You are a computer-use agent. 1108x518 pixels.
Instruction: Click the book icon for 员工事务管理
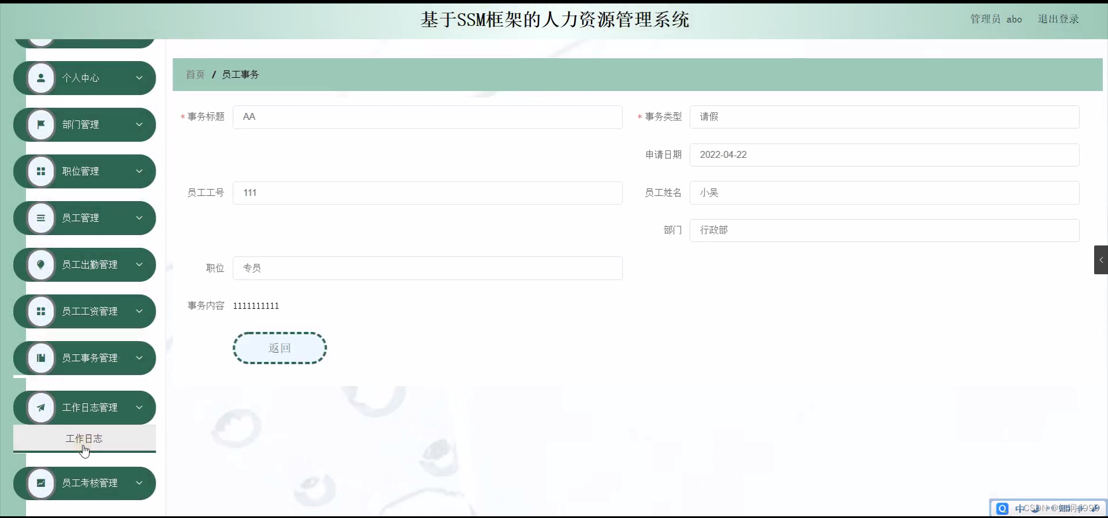coord(41,358)
